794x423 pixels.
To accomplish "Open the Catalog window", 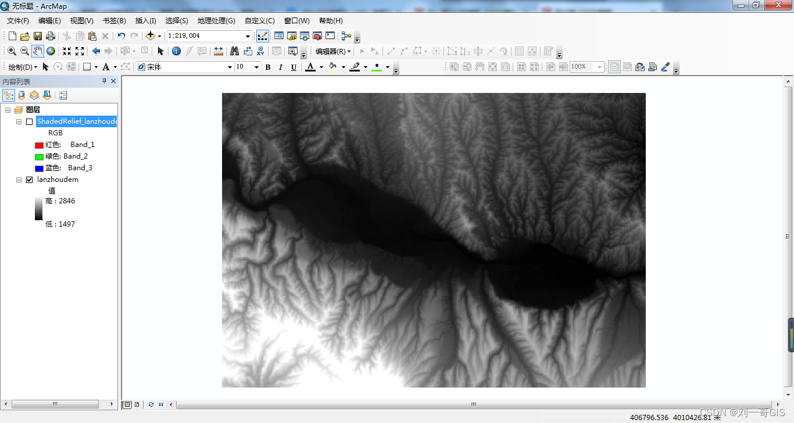I will (x=291, y=36).
